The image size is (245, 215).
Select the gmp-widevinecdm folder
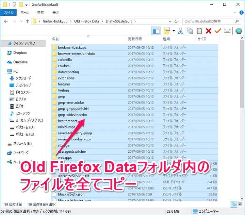point(134,115)
